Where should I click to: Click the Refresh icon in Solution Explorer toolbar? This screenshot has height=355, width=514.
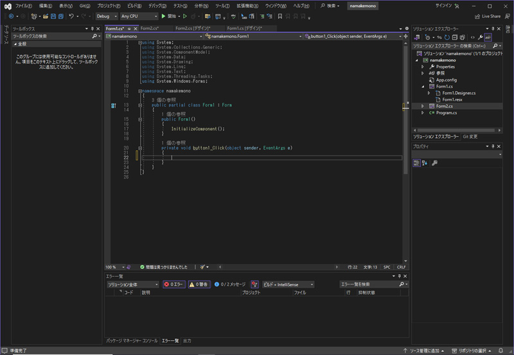pyautogui.click(x=447, y=38)
